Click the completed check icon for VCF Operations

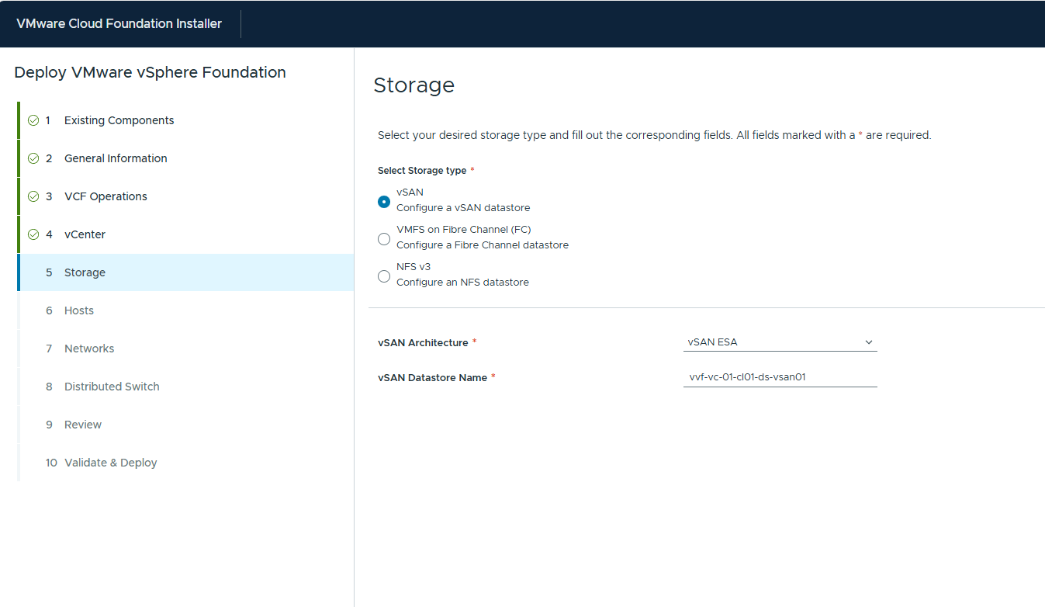[33, 196]
